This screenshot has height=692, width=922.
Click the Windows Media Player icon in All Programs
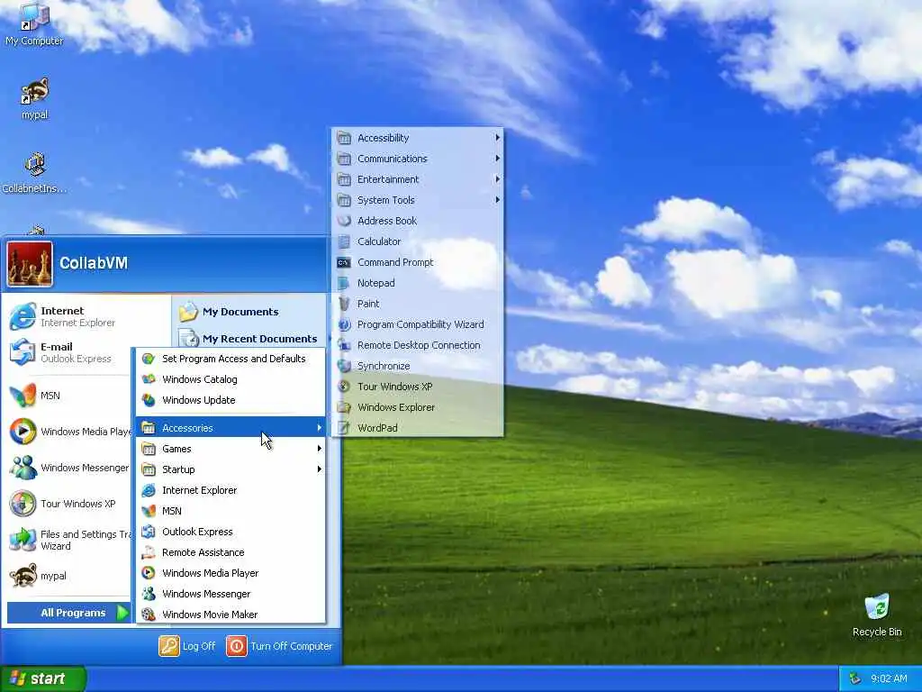tap(149, 573)
